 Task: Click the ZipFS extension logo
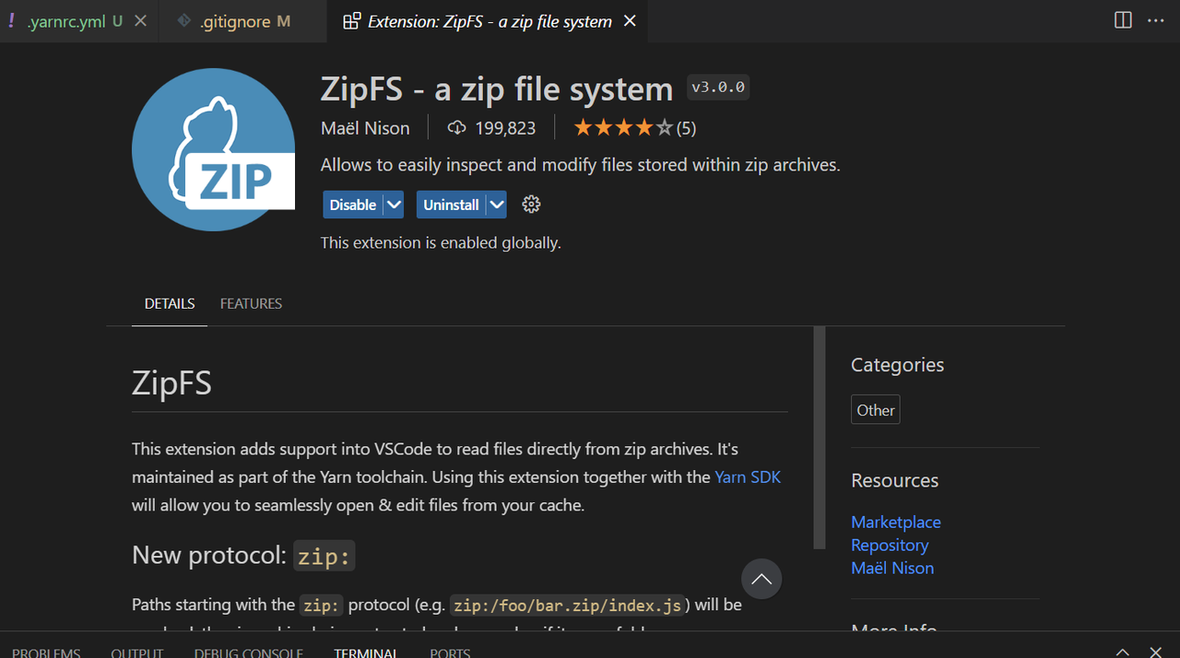tap(213, 149)
